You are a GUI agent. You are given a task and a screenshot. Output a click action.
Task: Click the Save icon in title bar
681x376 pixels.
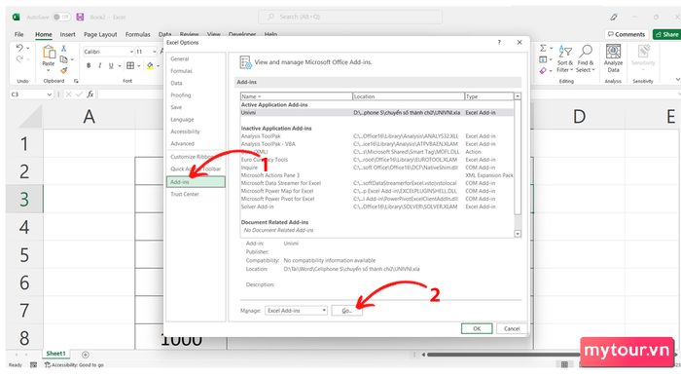point(80,17)
